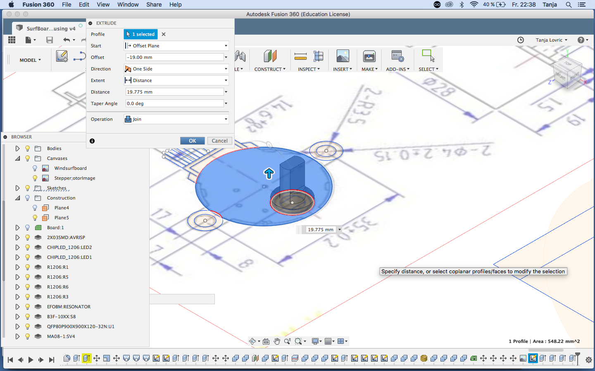The width and height of the screenshot is (595, 371).
Task: Open Display Settings monitor icon
Action: point(315,341)
